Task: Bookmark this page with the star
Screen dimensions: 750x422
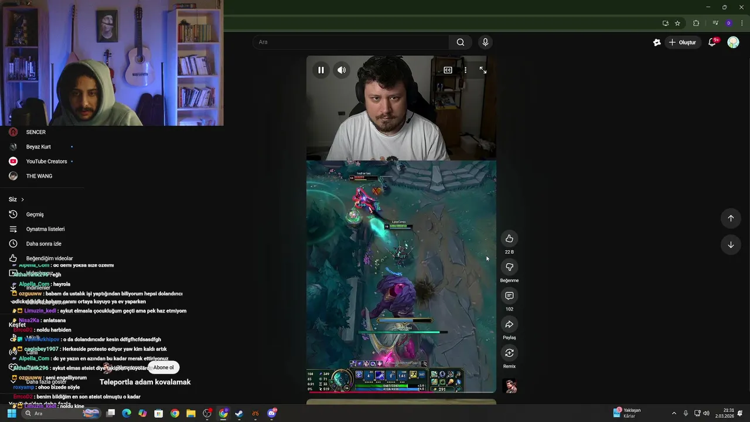Action: tap(677, 23)
